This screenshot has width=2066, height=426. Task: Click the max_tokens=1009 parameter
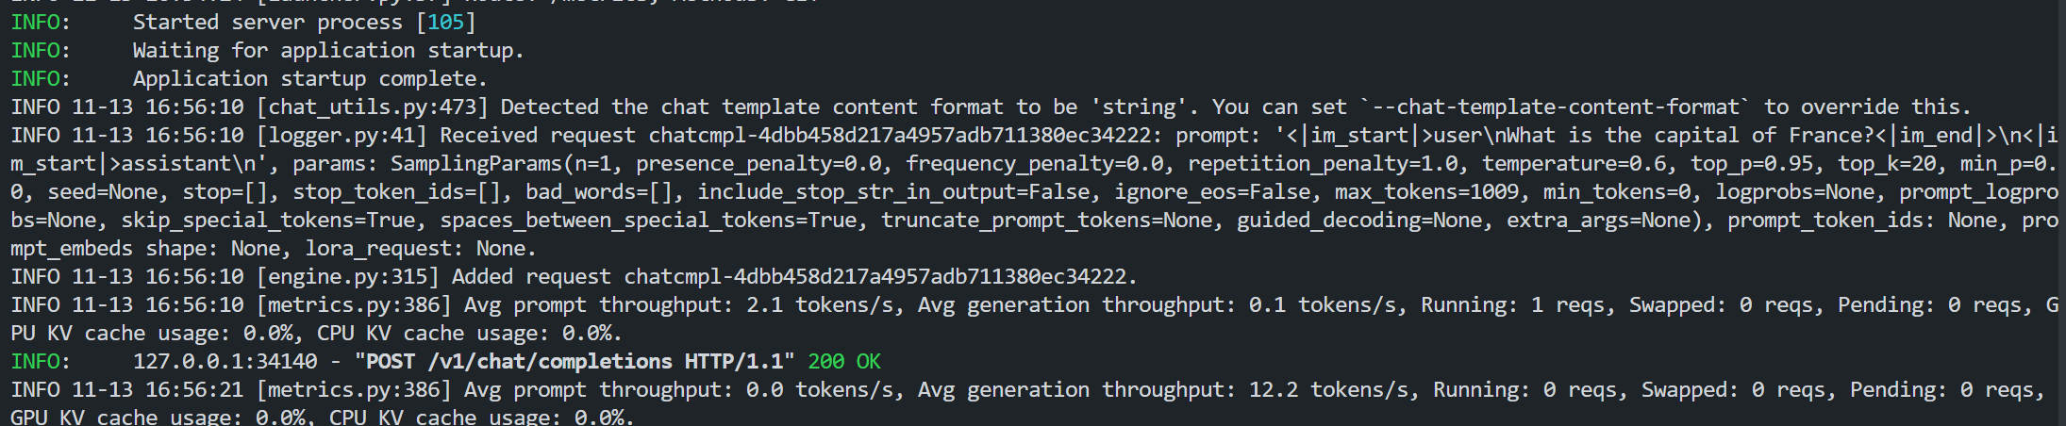click(1426, 191)
